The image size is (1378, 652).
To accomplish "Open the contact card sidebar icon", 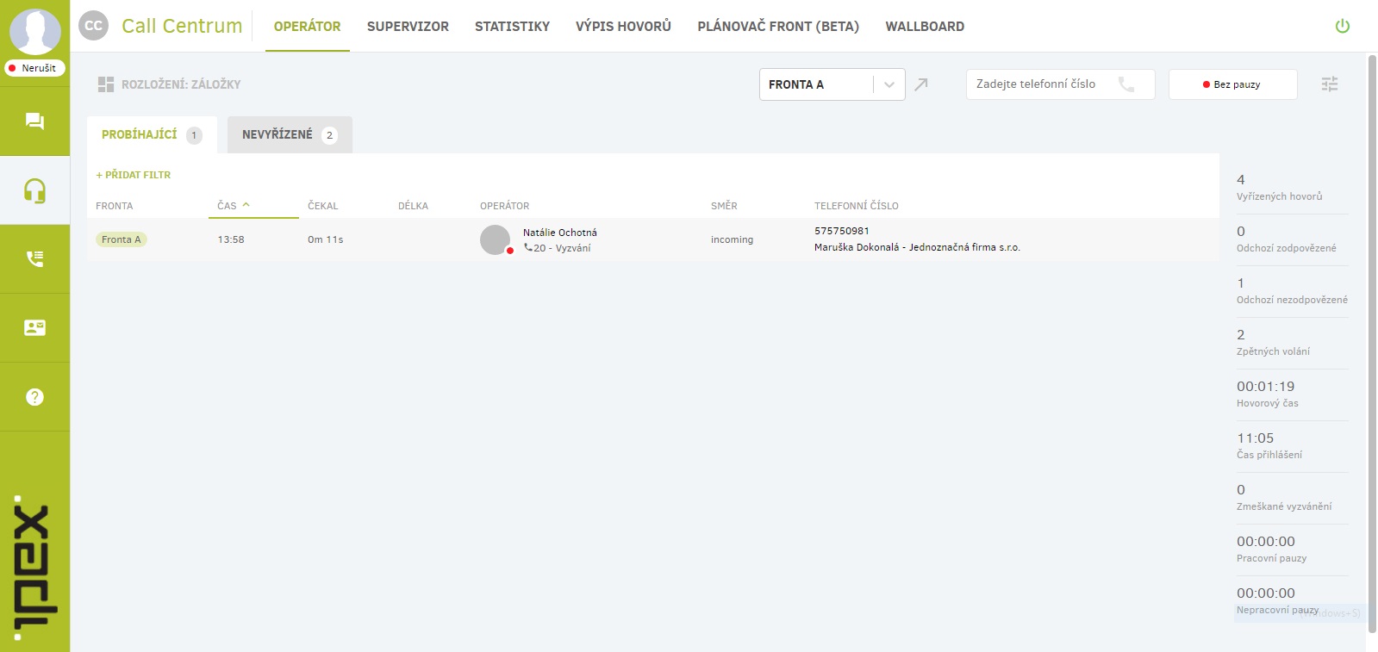I will (34, 327).
